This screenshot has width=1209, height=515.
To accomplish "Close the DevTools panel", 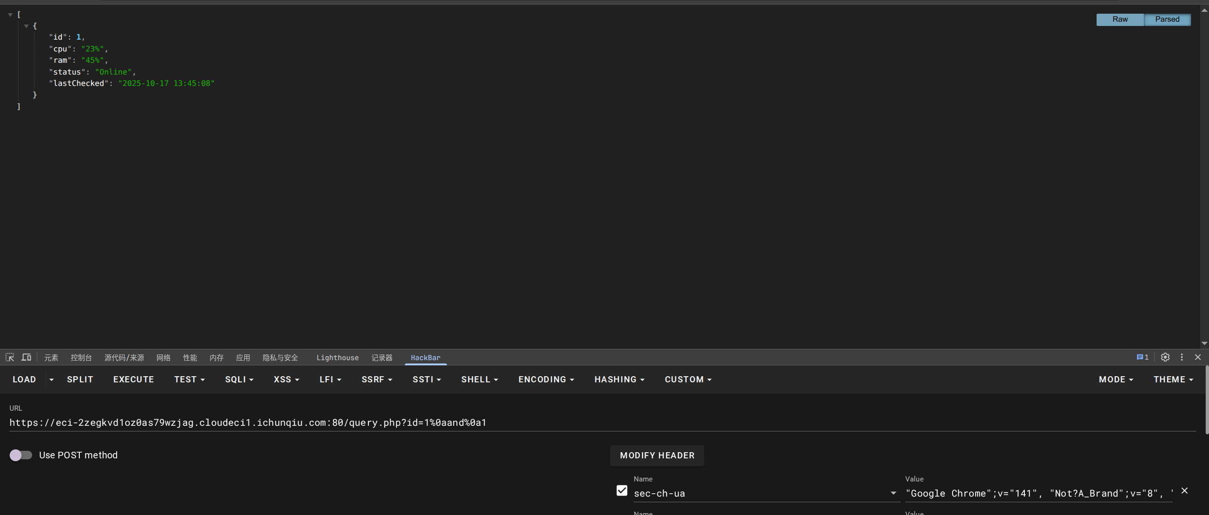I will pyautogui.click(x=1198, y=357).
